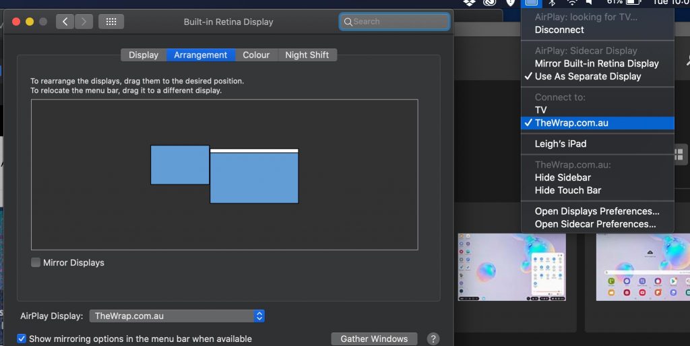Click the menu bar clock showing Tue

pos(670,2)
